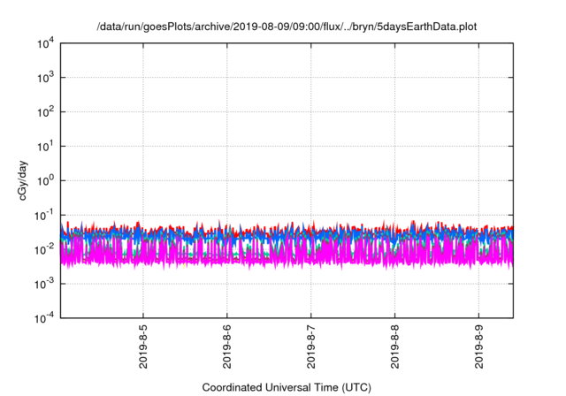Screen dimensions: 566x396
Task: Click the 10^0 y-axis tick label
Action: 46,180
